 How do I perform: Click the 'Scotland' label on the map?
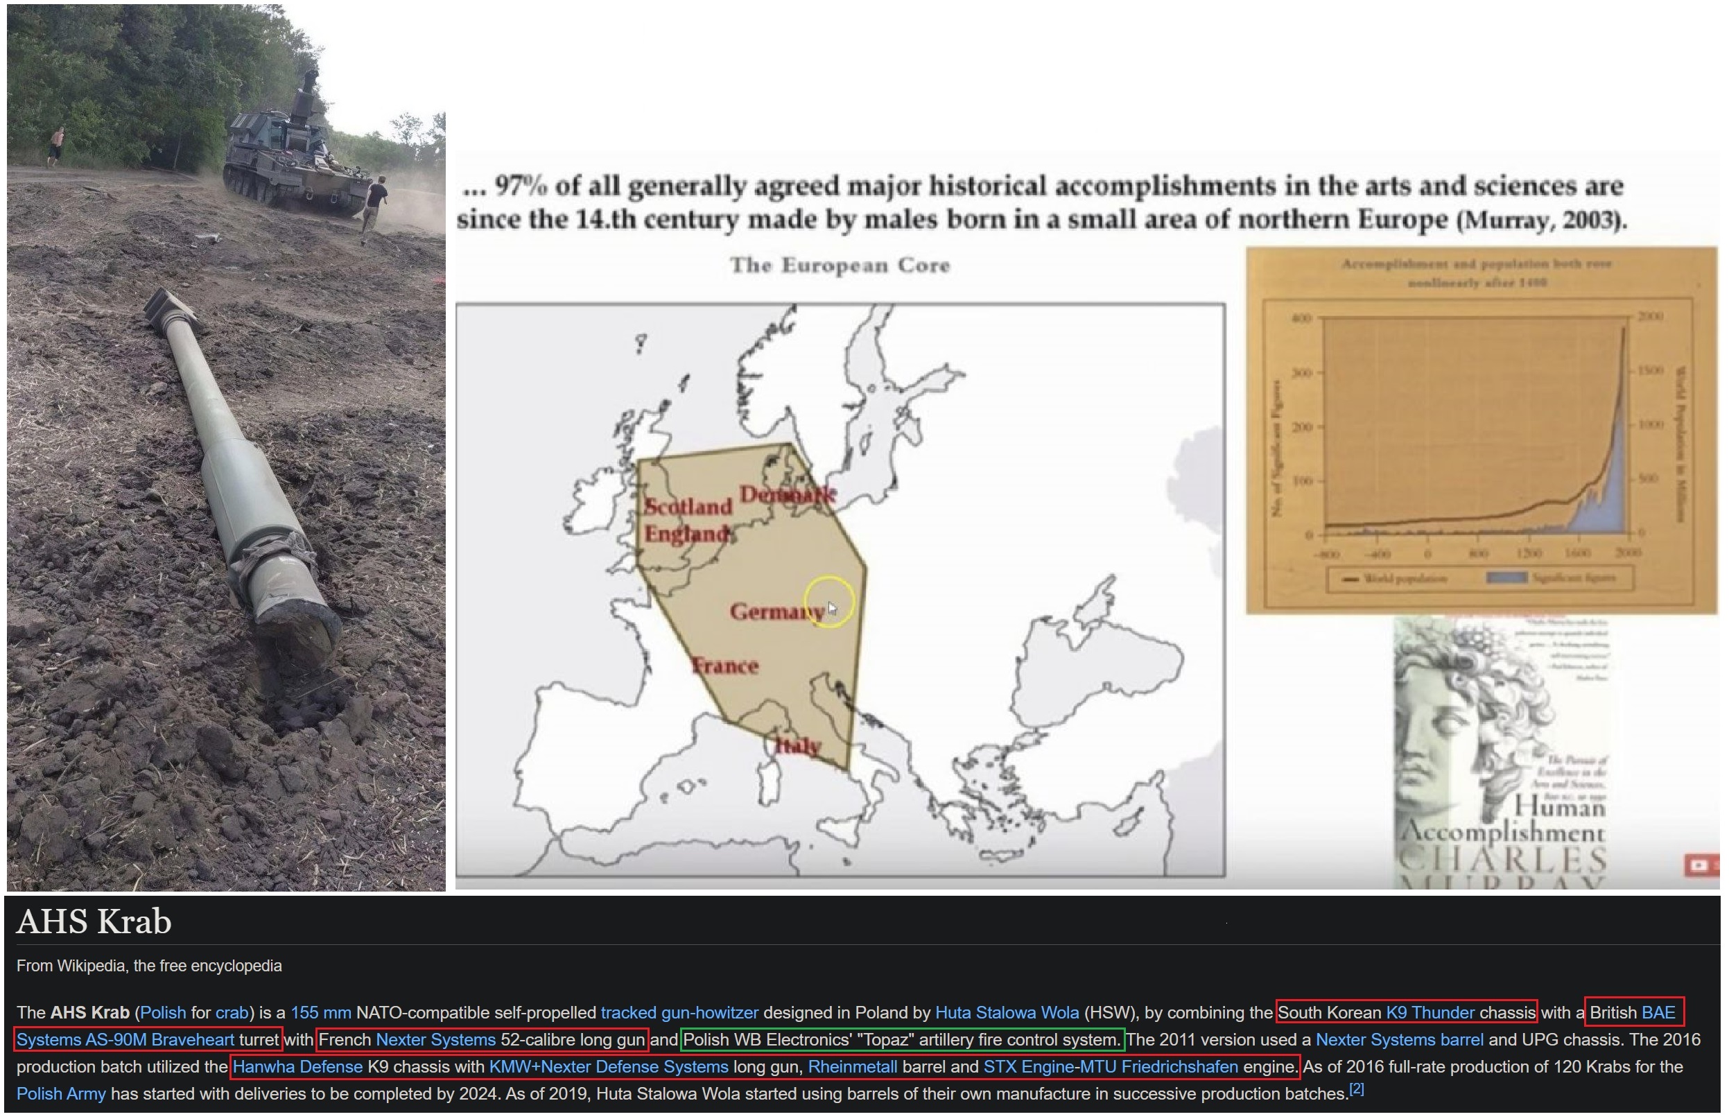(688, 506)
